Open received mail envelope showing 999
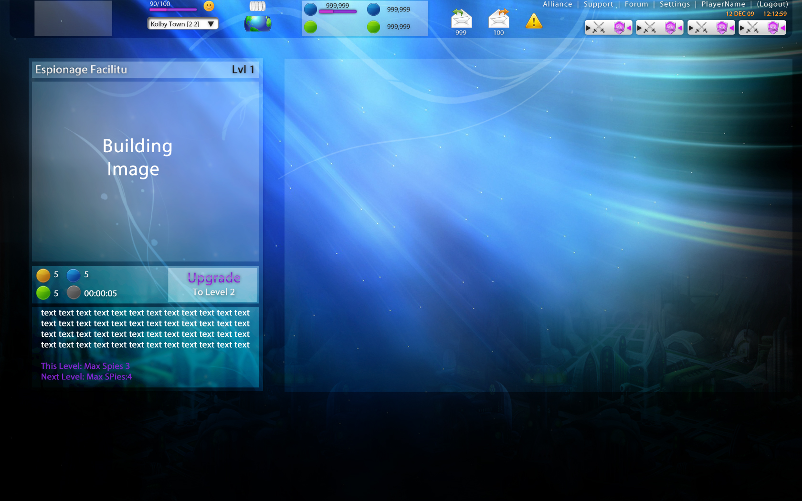 461,19
